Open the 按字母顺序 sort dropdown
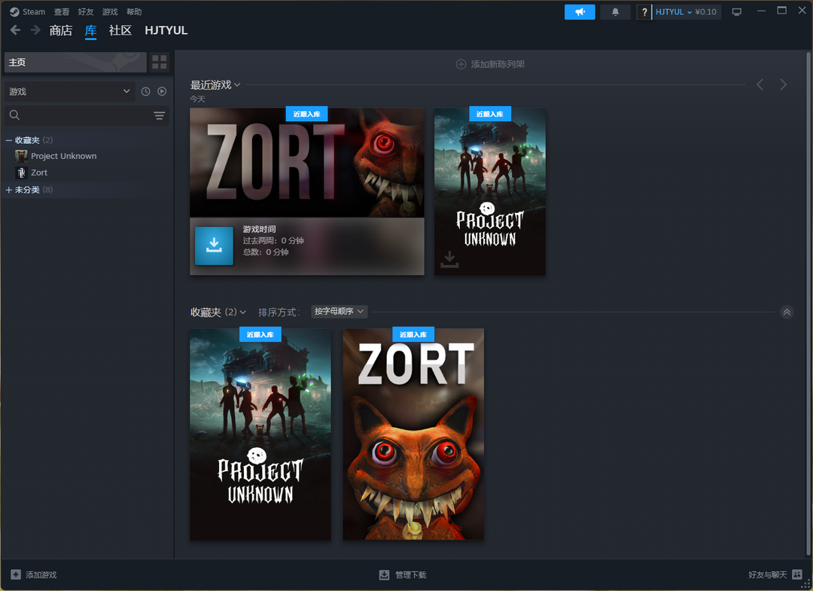Image resolution: width=813 pixels, height=591 pixels. [x=339, y=312]
